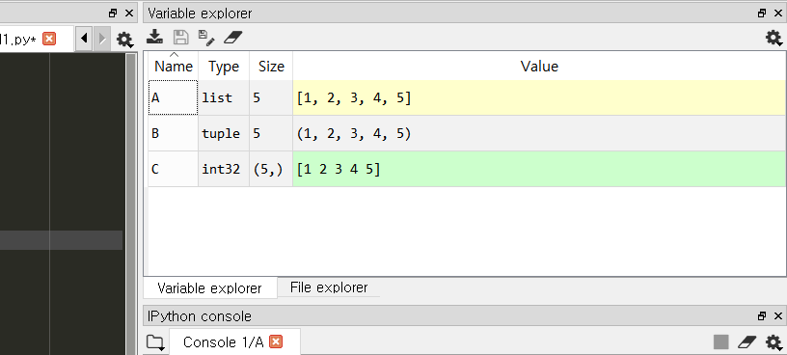
Task: Sort by Size column header
Action: tap(271, 66)
